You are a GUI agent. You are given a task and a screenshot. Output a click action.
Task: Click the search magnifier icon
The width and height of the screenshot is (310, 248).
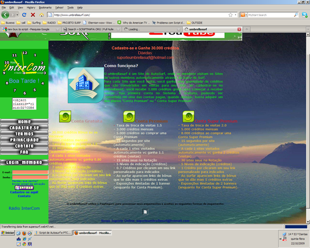click(296, 15)
